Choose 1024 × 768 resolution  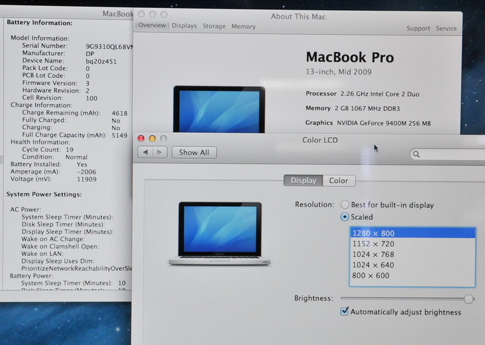[x=412, y=254]
